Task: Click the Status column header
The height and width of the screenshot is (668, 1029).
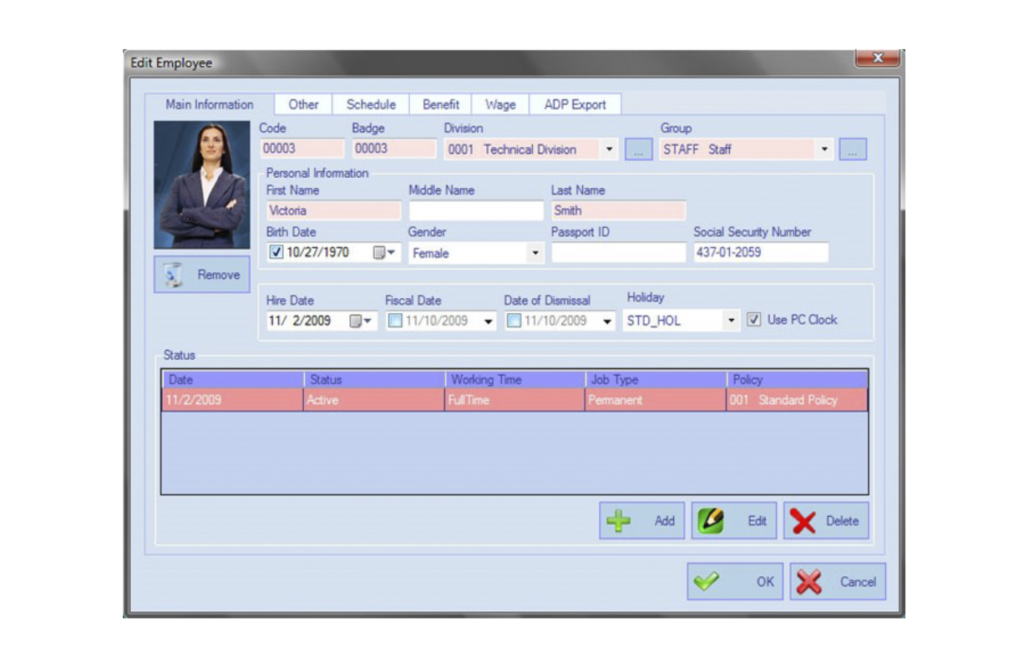Action: pos(374,379)
